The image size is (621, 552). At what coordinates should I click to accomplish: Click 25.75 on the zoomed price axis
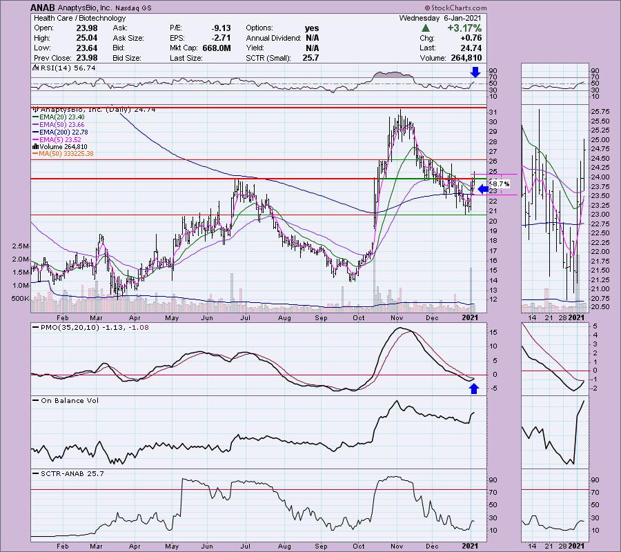tap(600, 112)
